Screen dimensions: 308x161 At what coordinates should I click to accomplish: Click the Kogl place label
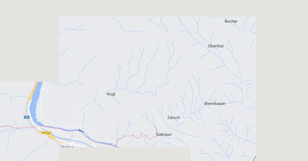click(111, 94)
